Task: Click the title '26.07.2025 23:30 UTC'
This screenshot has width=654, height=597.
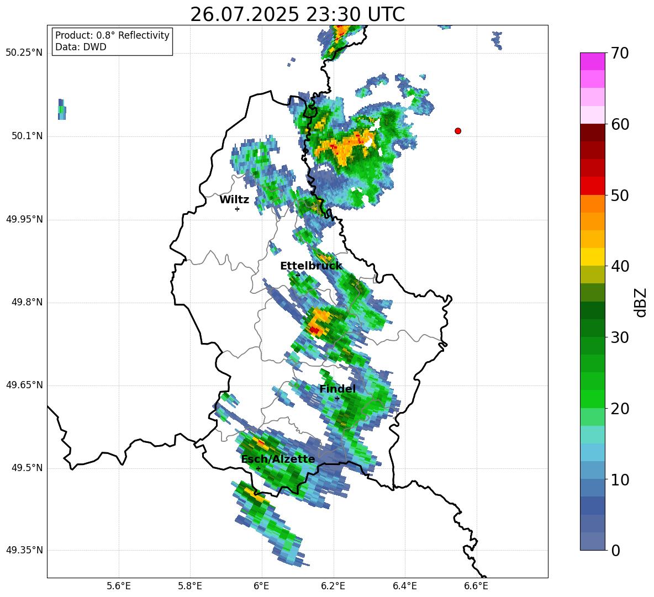Action: click(297, 14)
